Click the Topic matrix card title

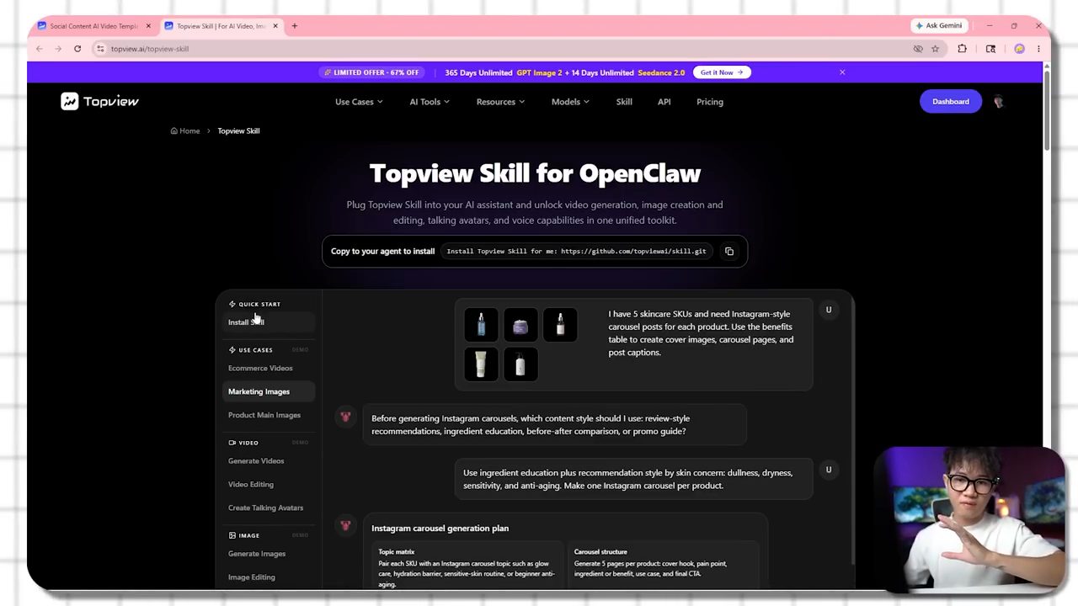tap(397, 552)
